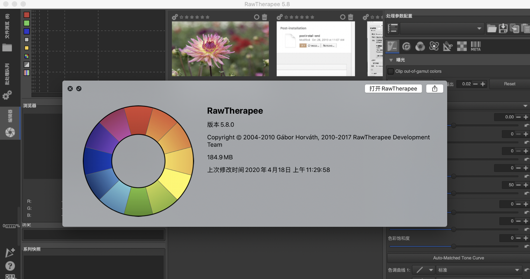Collapse the 曝光 exposure section
The width and height of the screenshot is (530, 279).
coord(391,60)
